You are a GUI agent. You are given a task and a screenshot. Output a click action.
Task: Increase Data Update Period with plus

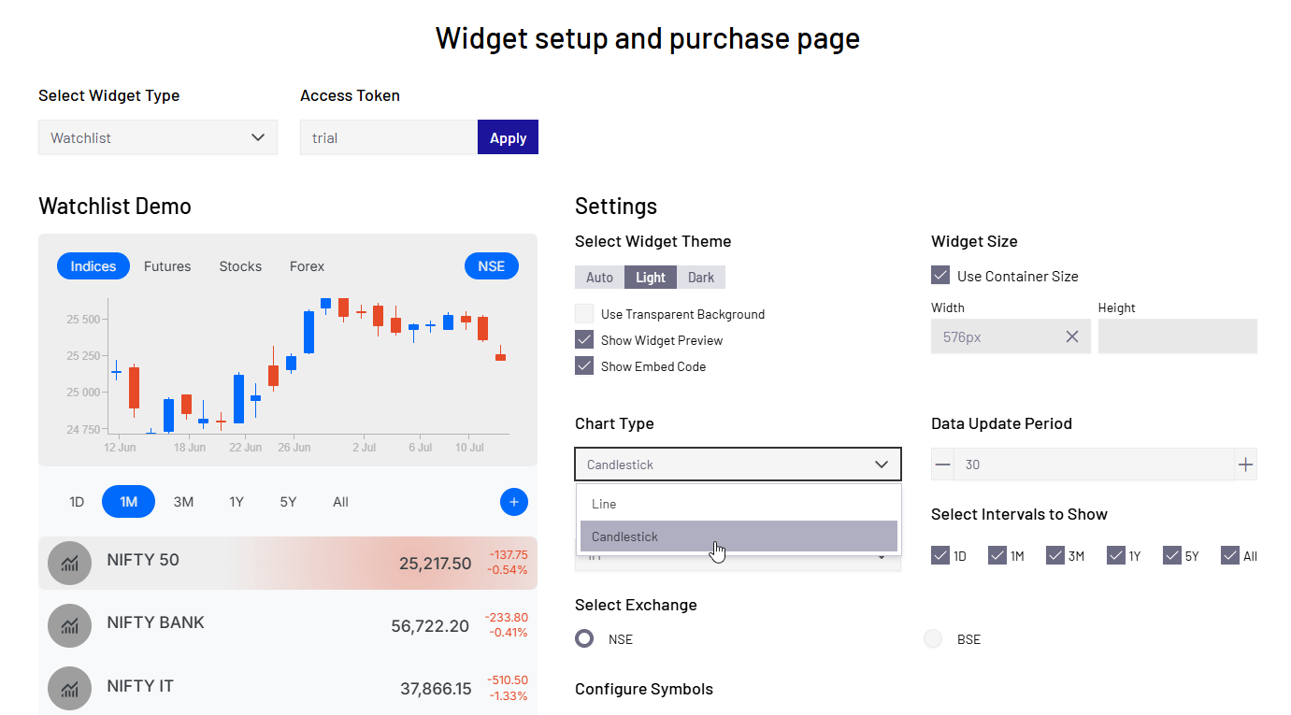[1245, 465]
